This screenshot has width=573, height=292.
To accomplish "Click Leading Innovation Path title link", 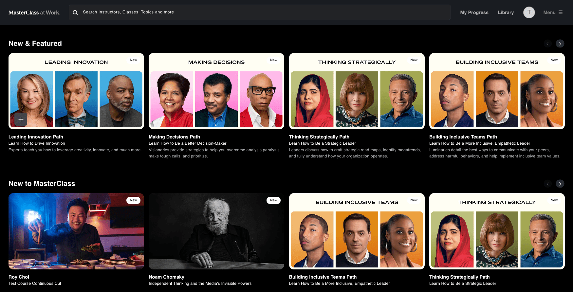I will coord(36,137).
